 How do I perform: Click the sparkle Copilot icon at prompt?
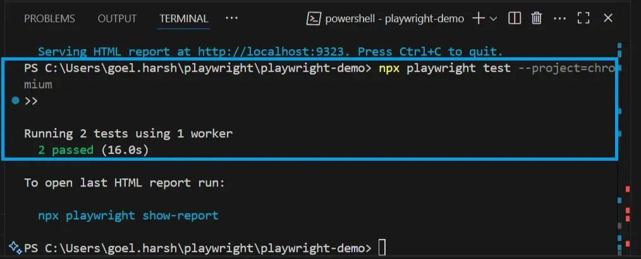(x=15, y=247)
